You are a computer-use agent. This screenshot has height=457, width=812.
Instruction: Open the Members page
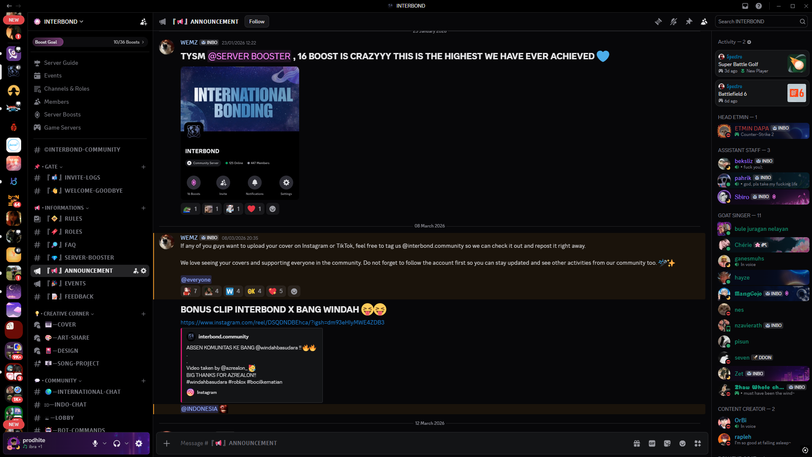point(90,102)
